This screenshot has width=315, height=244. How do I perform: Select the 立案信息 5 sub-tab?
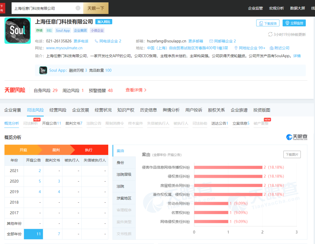pos(241,123)
